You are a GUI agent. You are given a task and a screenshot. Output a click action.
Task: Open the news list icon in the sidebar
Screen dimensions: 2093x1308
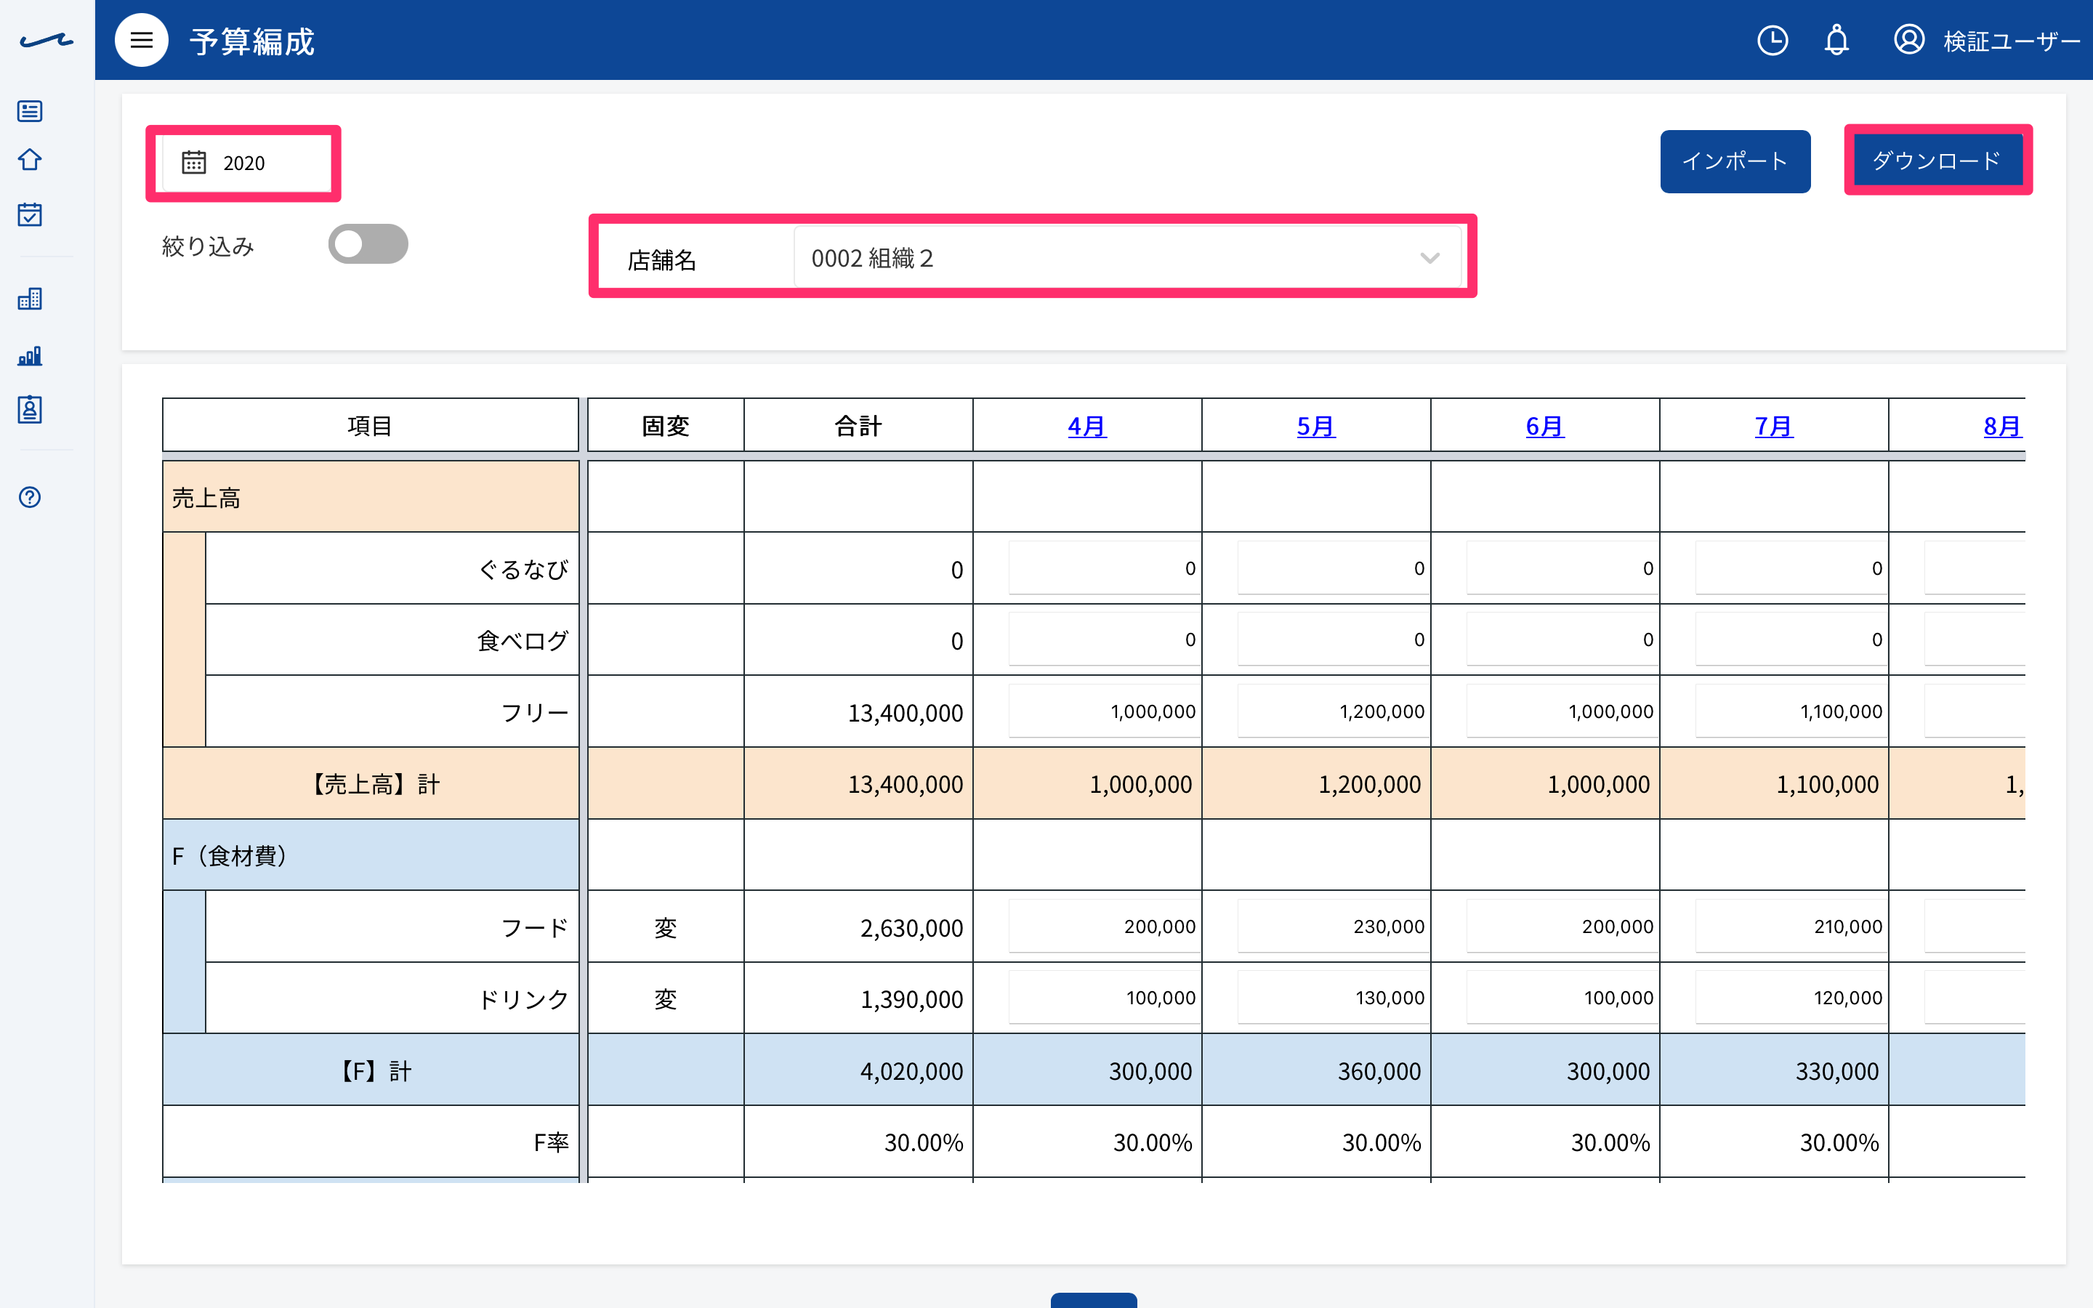(31, 110)
